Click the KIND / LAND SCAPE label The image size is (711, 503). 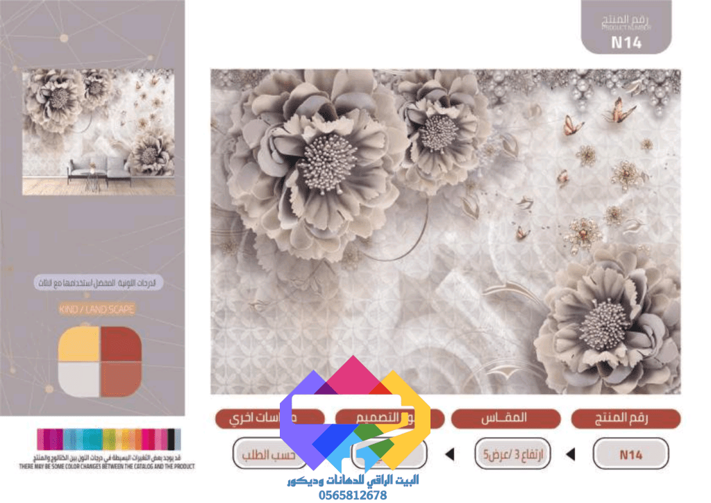pos(97,309)
